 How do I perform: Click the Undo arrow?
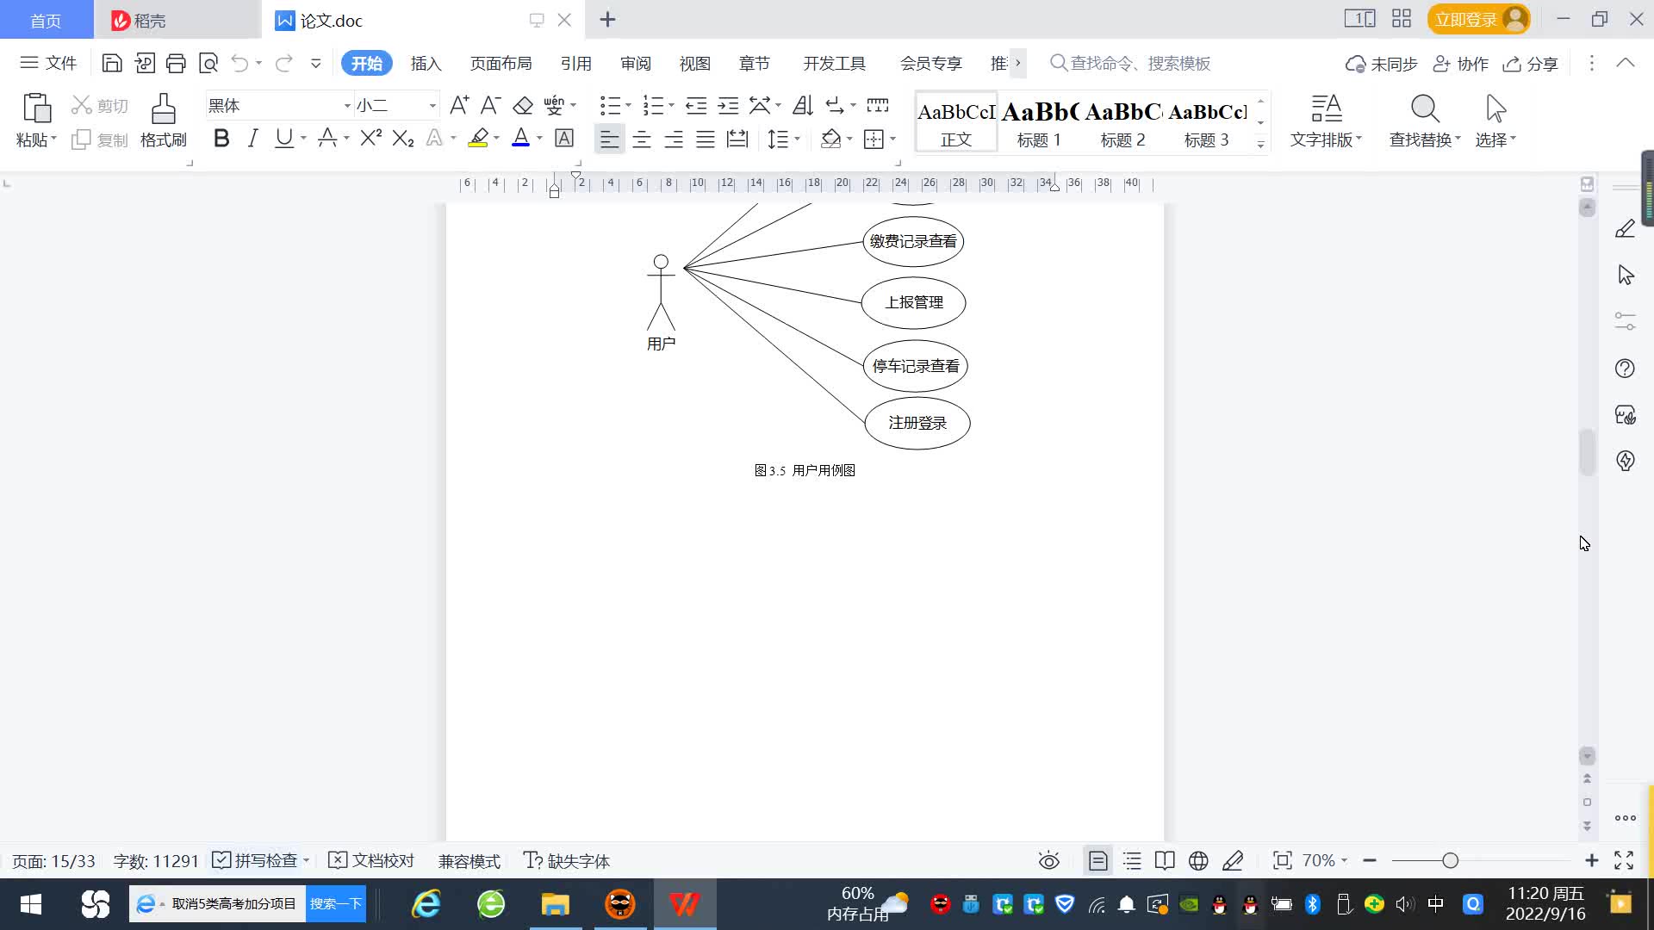point(239,63)
